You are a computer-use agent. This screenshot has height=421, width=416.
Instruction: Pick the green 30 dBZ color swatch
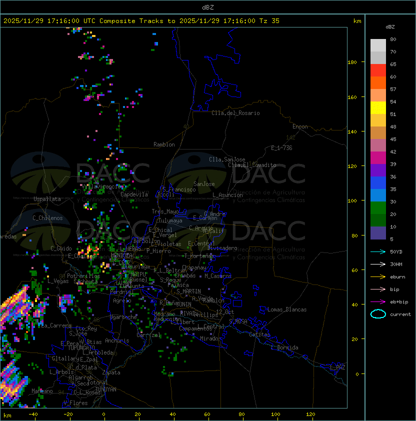pos(378,208)
